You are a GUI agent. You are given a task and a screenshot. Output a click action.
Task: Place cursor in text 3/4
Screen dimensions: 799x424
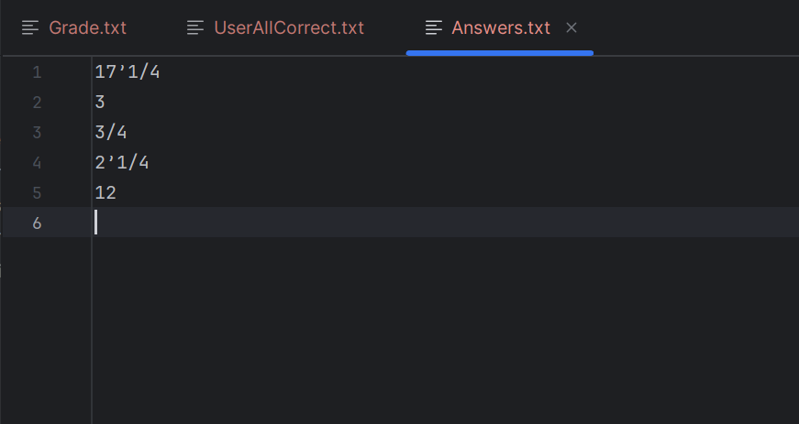(111, 133)
